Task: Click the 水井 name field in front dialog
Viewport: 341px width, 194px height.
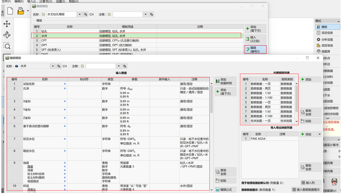Action: [x=35, y=66]
